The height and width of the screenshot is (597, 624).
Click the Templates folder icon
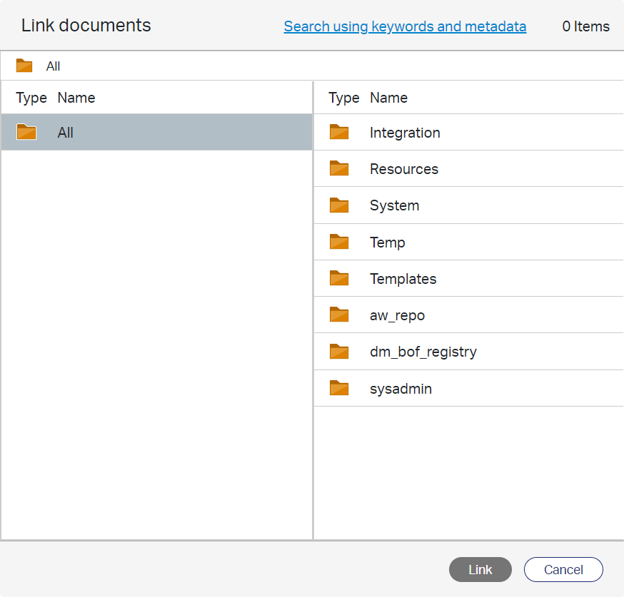point(339,279)
